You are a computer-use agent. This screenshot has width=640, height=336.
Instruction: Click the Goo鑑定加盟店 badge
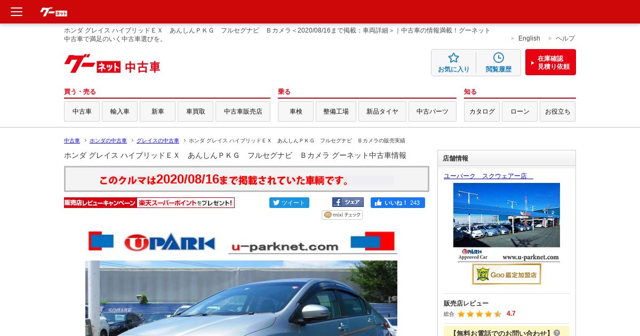(507, 274)
